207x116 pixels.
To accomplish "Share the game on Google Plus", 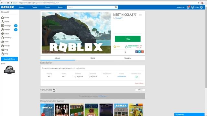I will point(142,52).
